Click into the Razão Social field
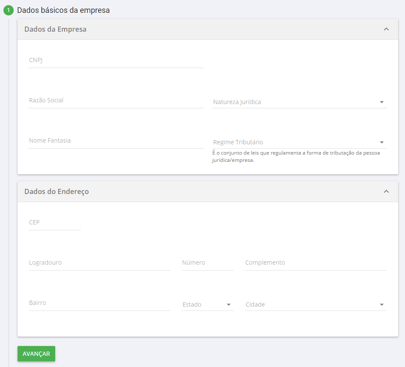Image resolution: width=405 pixels, height=367 pixels. point(115,101)
